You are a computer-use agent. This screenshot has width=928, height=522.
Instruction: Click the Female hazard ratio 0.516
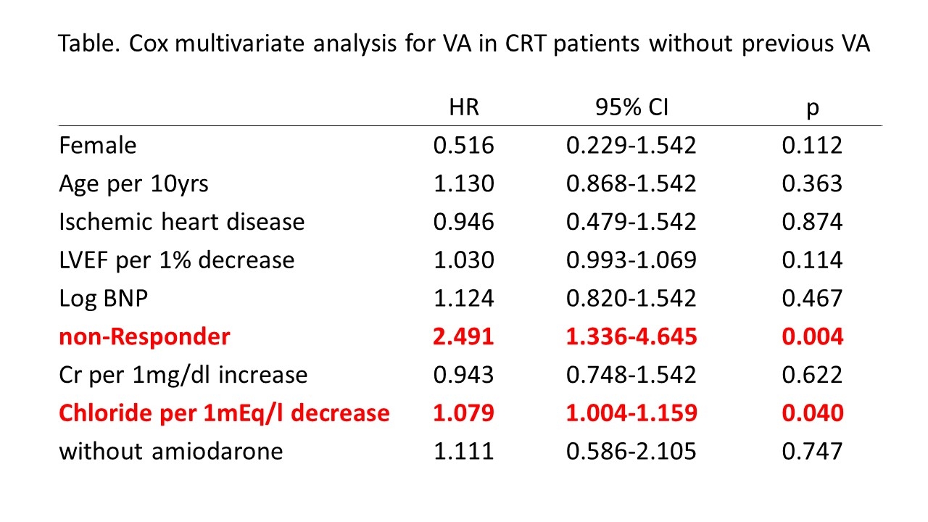(x=464, y=145)
